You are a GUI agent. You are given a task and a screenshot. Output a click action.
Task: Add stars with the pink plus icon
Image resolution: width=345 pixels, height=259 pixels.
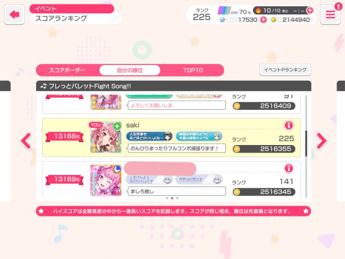pos(263,20)
